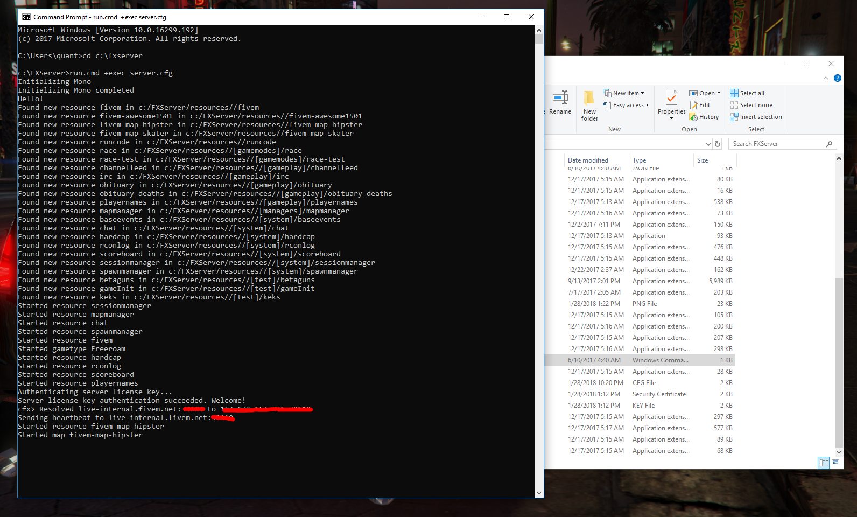Viewport: 857px width, 517px height.
Task: Expand the arrow below Properties
Action: click(671, 118)
